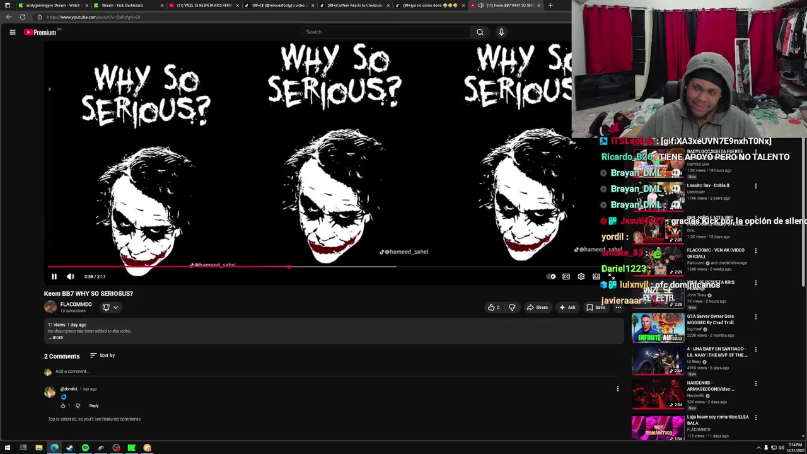
Task: Reply to the @domiloi comment
Action: tap(94, 405)
